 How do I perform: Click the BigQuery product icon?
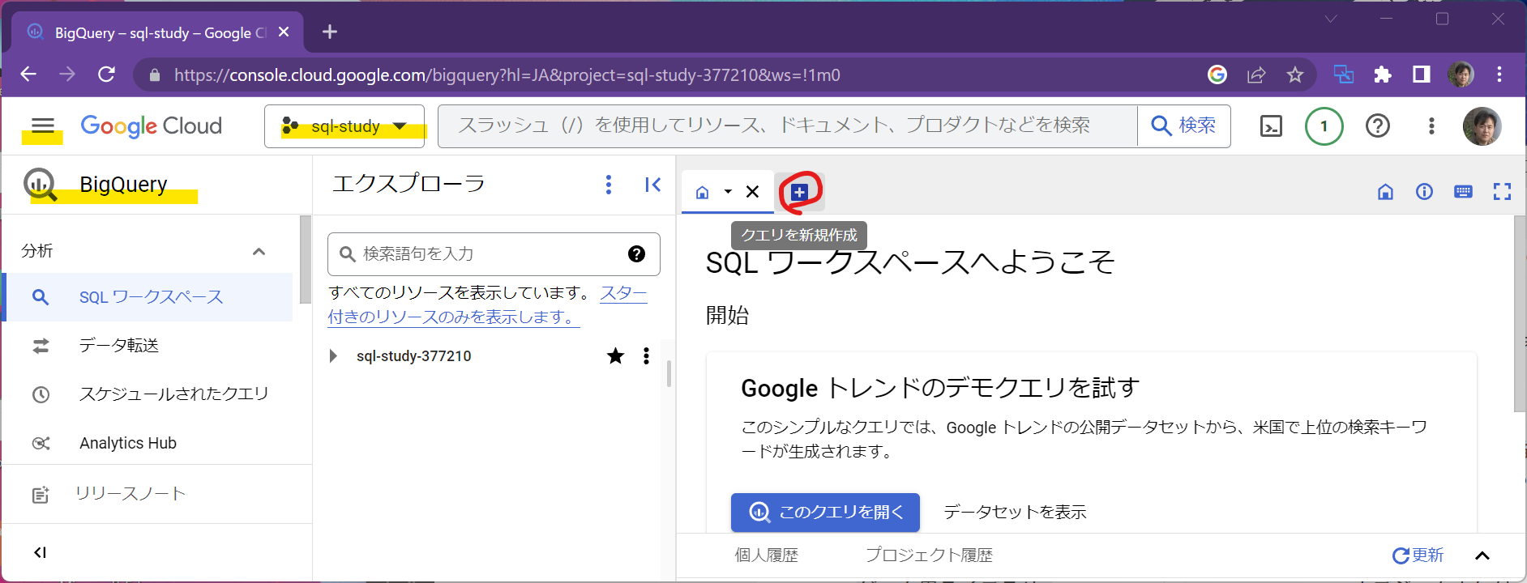click(x=40, y=185)
